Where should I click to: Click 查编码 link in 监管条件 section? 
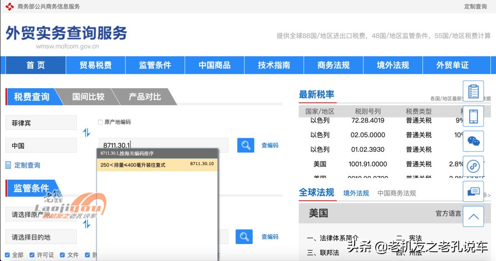coord(270,237)
